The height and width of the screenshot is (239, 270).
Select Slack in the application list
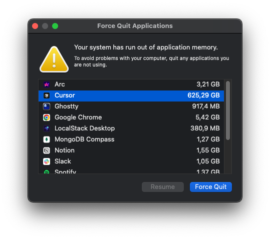point(63,161)
